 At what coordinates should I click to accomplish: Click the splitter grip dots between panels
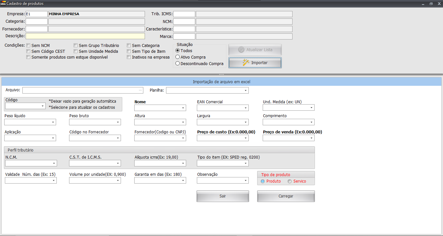pyautogui.click(x=221, y=75)
